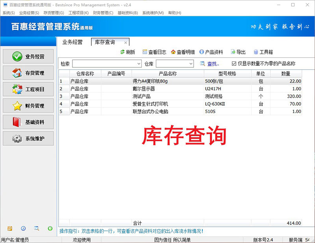Click the 320.00 quantity cell
This screenshot has width=315, height=243.
click(286, 96)
